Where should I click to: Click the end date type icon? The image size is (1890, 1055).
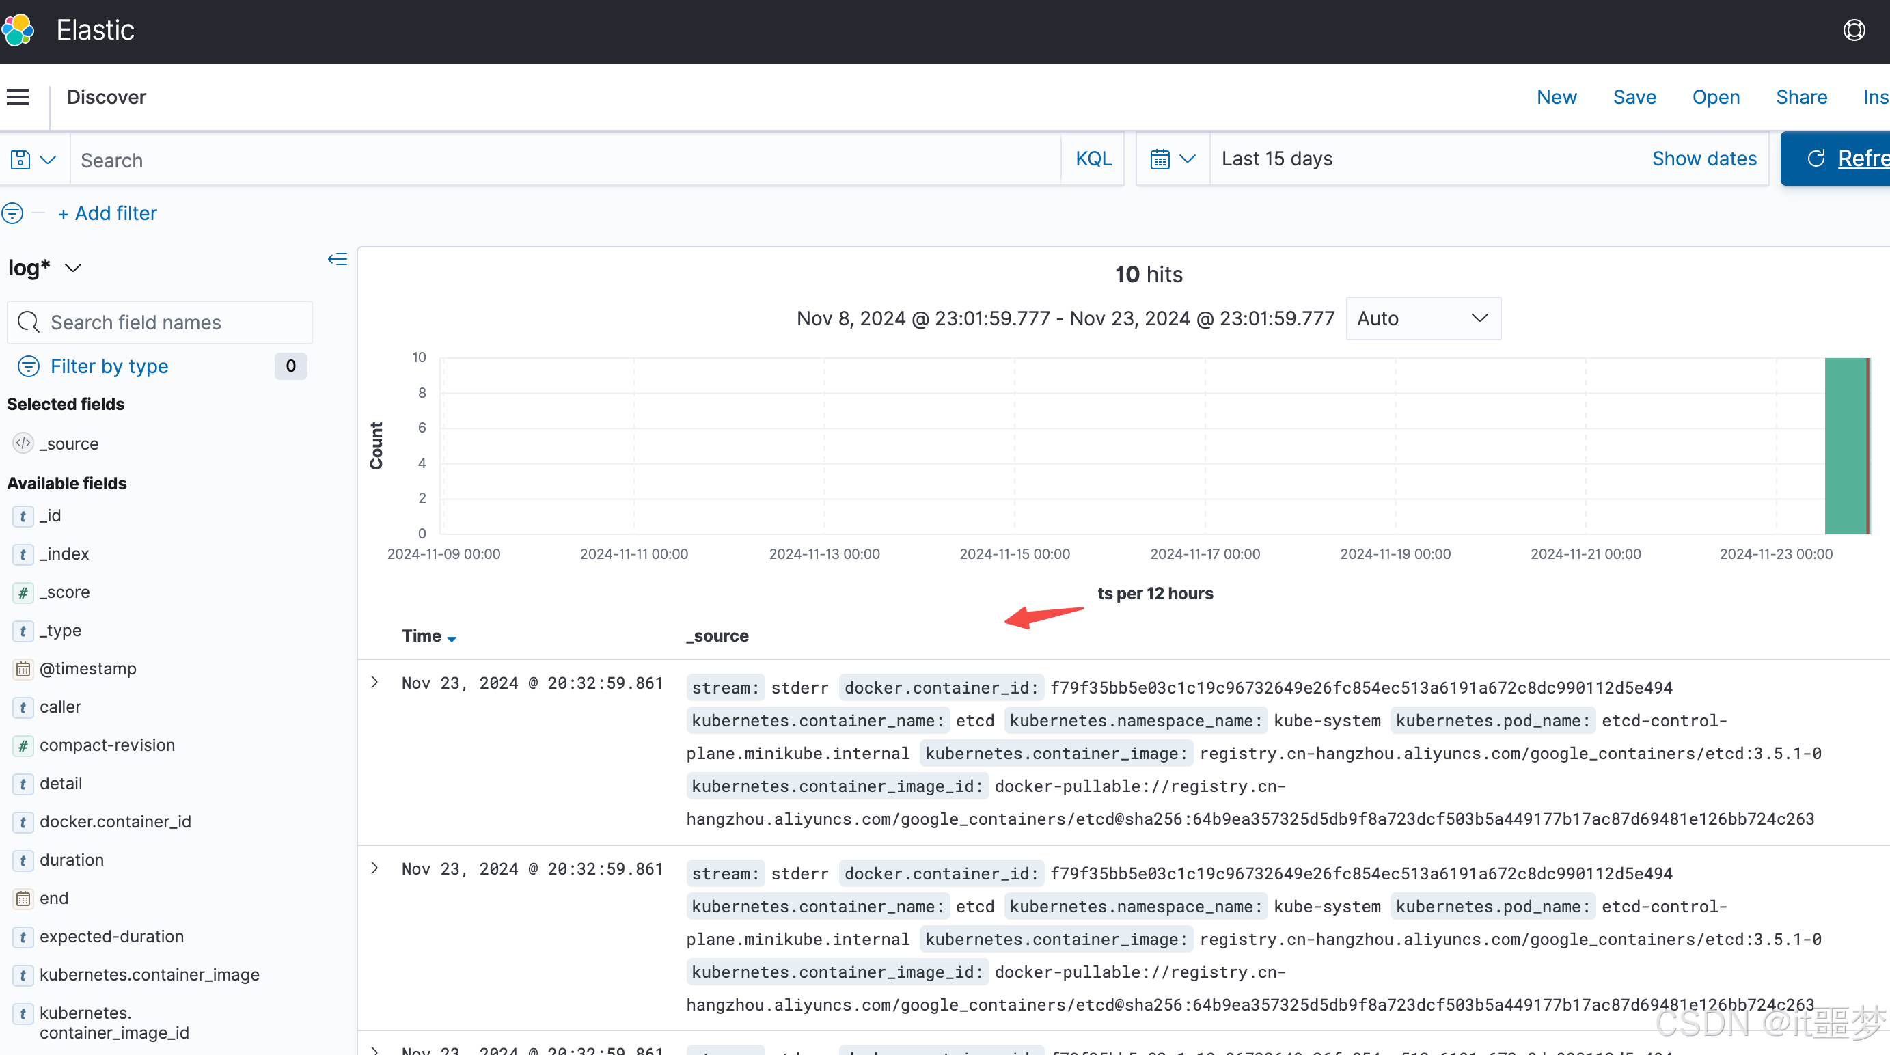[x=23, y=898]
